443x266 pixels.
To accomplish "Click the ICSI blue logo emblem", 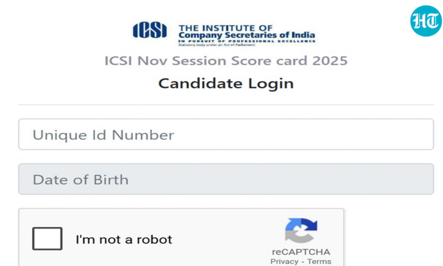I will coord(150,30).
